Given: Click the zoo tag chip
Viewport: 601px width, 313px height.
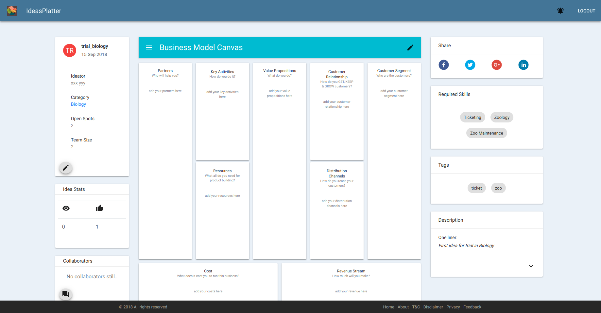Looking at the screenshot, I should [498, 188].
